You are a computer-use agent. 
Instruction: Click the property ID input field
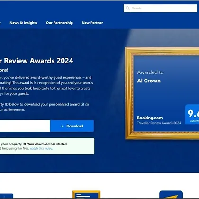(x=25, y=126)
